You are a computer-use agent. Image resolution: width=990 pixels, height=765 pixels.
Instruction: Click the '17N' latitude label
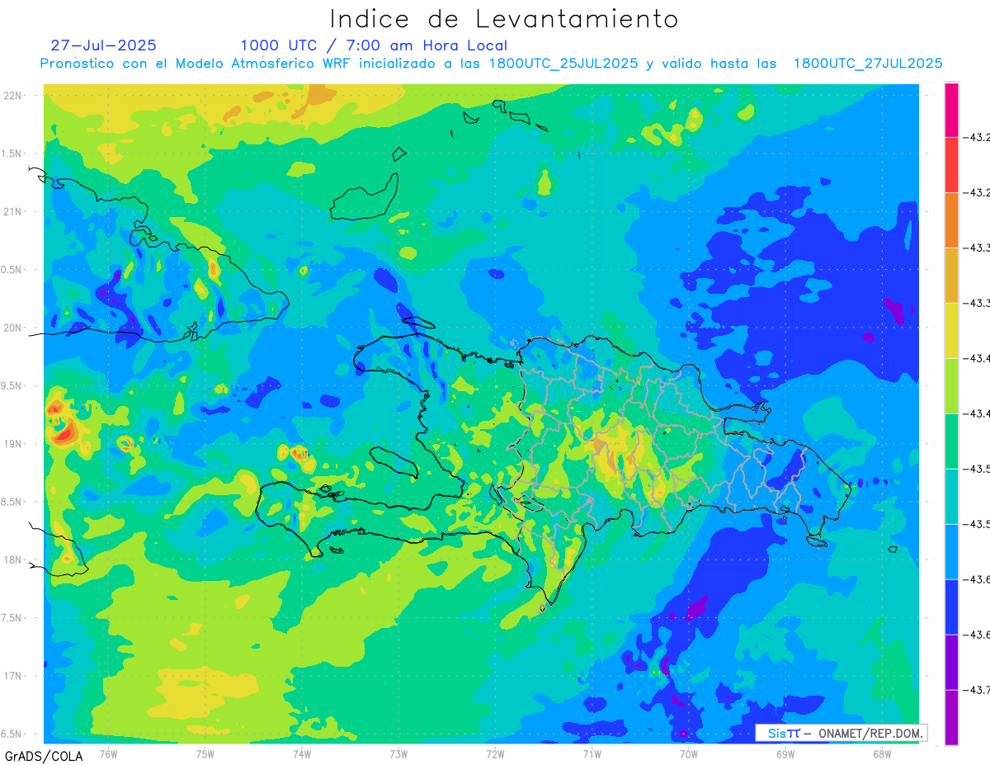pos(13,676)
